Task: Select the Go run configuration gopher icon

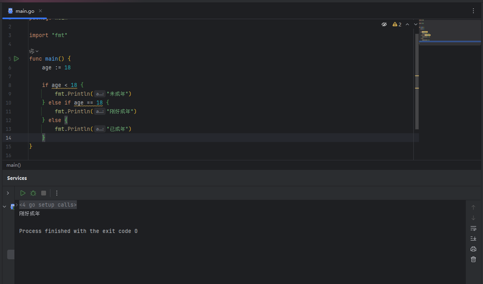Action: click(12, 207)
